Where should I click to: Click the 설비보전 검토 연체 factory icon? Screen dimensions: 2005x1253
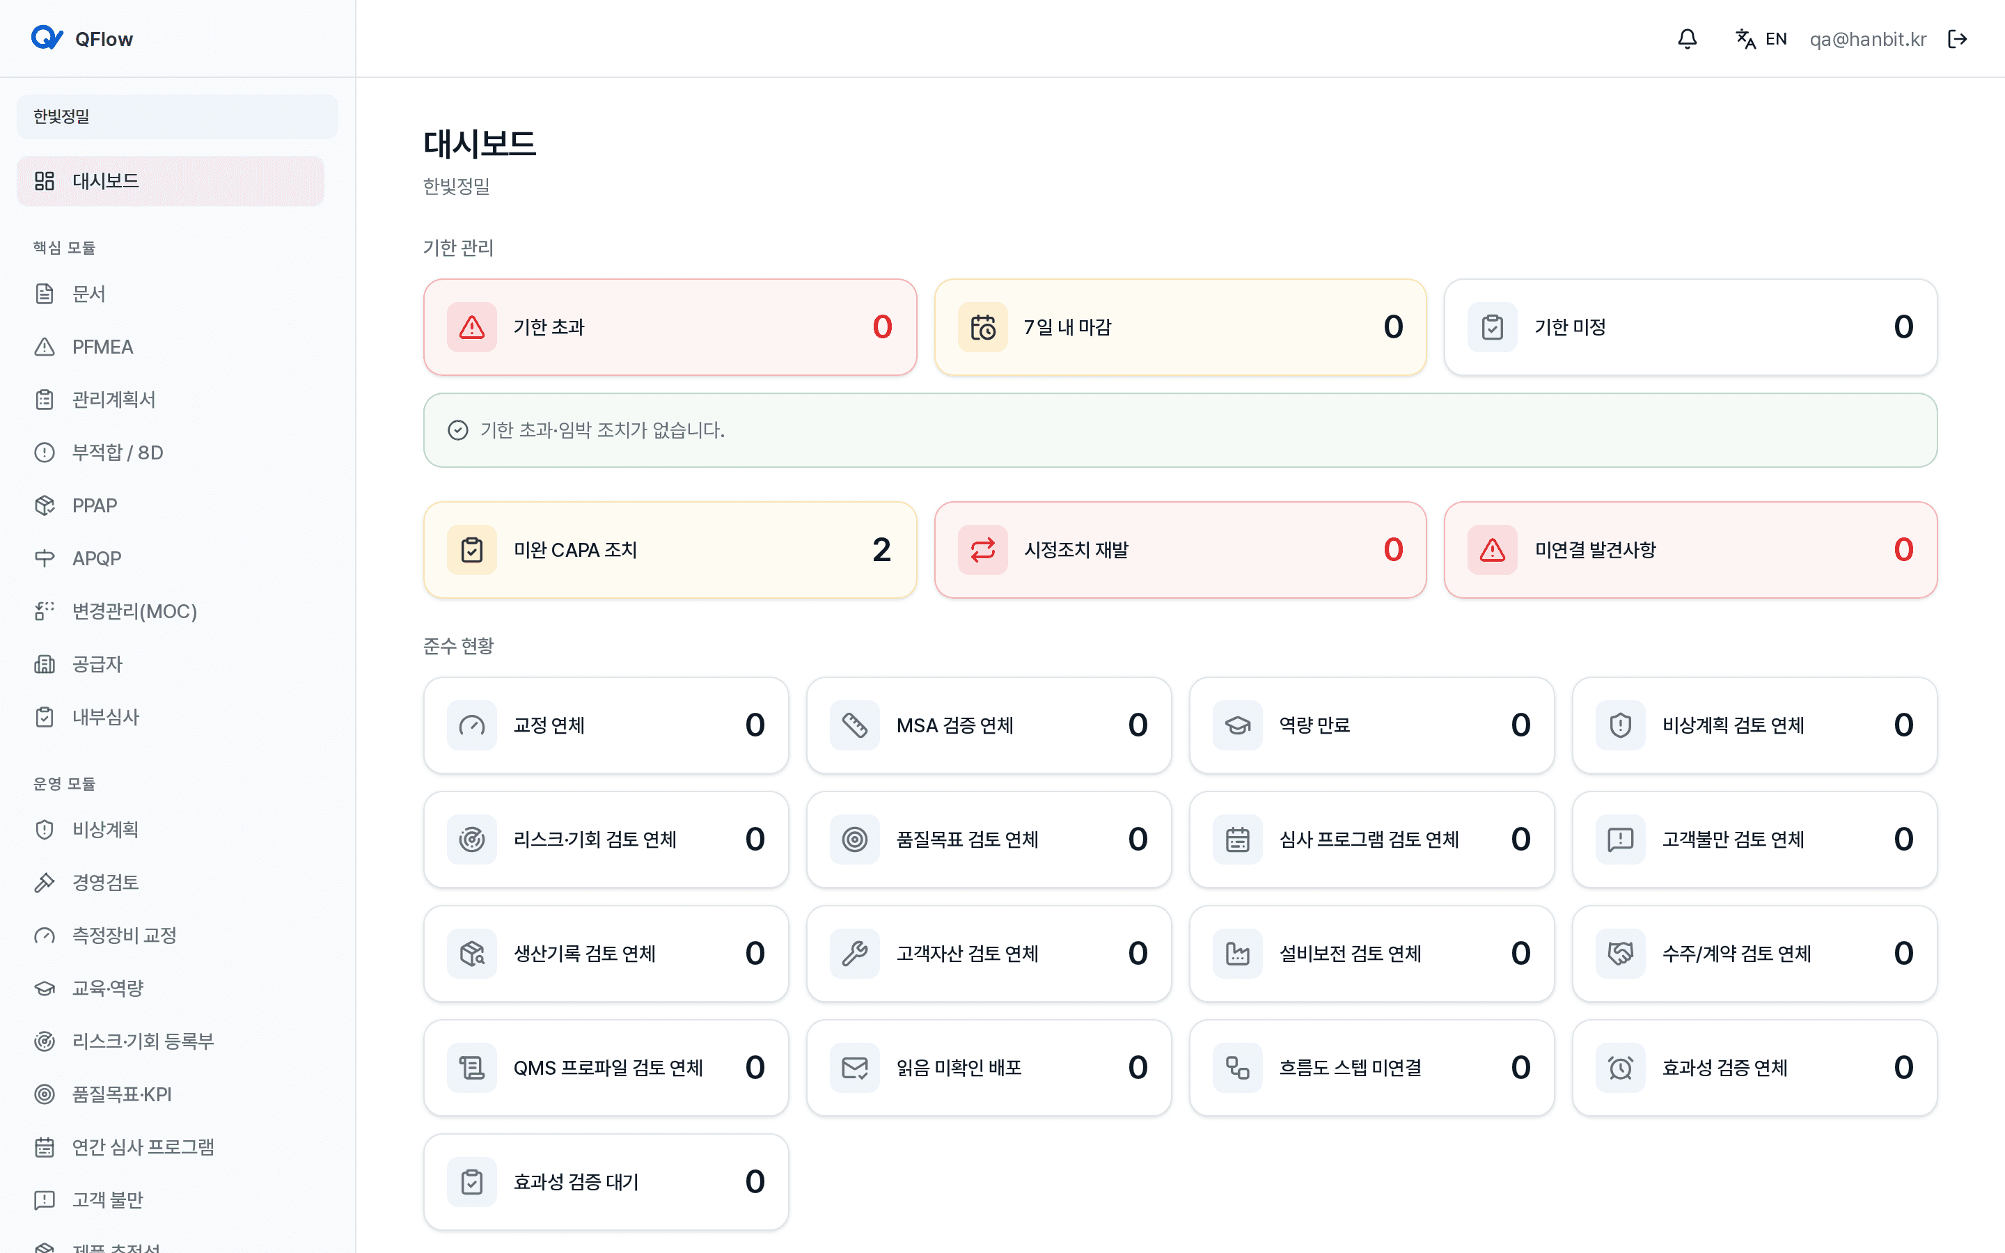pos(1238,954)
